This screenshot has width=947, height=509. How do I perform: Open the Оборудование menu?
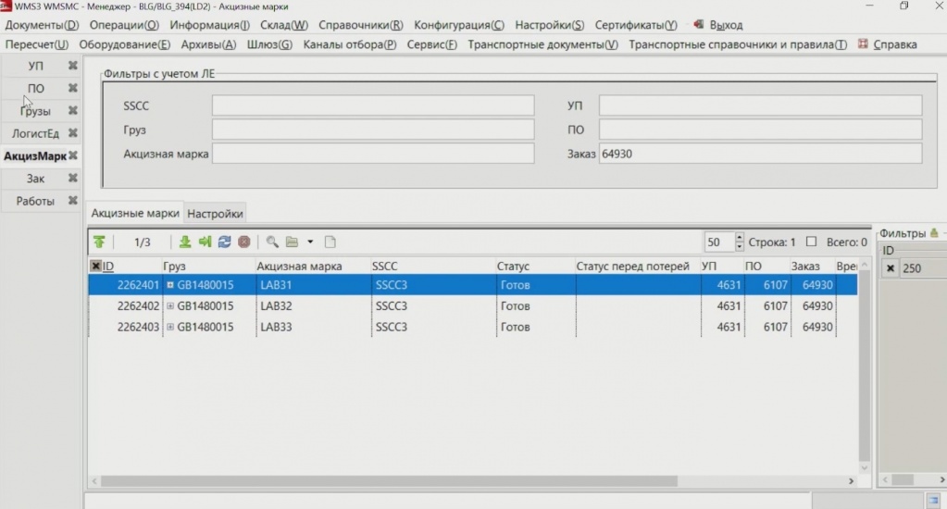click(x=124, y=44)
